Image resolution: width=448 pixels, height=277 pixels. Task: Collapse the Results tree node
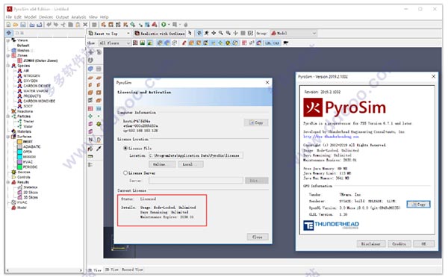pos(8,182)
